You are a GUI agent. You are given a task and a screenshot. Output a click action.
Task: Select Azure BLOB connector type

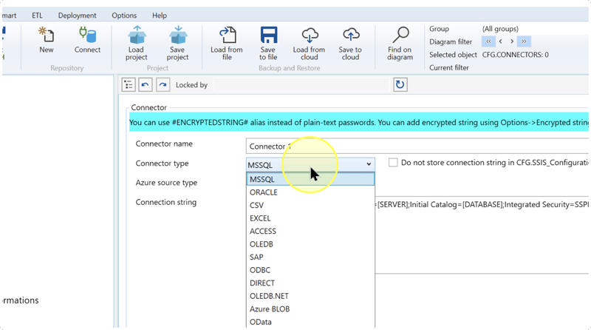point(310,309)
